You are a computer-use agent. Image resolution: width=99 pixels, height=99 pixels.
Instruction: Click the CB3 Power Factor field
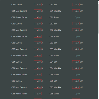click(38, 55)
